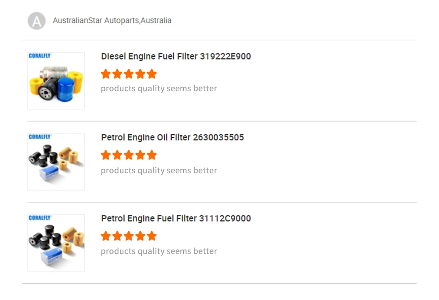Open Petrol Engine Fuel Filter 31112C9000 title
The image size is (439, 300).
[x=176, y=218]
